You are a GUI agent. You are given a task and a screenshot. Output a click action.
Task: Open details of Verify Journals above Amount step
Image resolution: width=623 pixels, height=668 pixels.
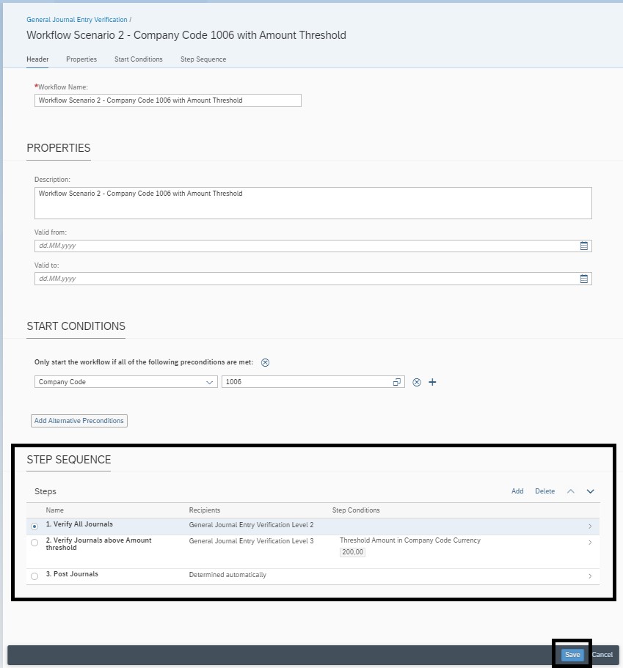(x=590, y=543)
